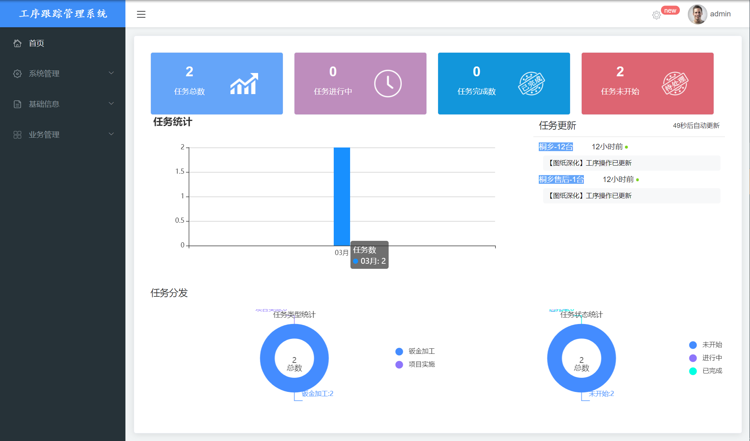Click the update message under 桐乡售后-1台
The width and height of the screenshot is (750, 441).
pyautogui.click(x=631, y=196)
